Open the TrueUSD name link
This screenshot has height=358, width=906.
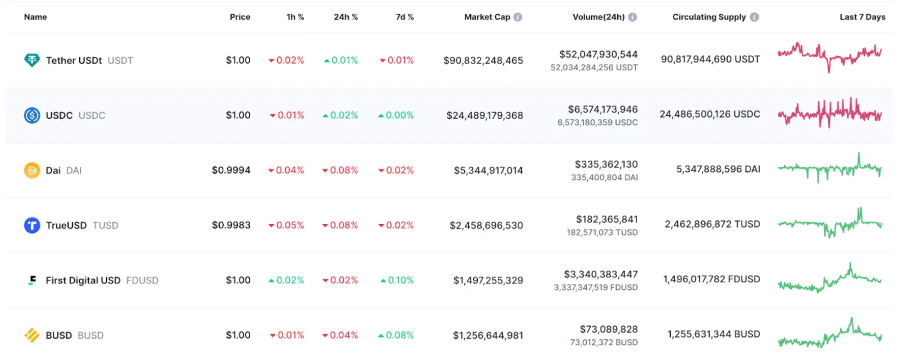pos(66,225)
